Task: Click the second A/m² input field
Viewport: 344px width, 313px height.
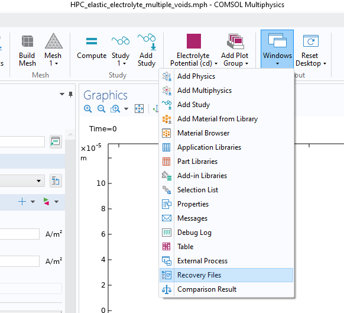Action: pos(20,261)
